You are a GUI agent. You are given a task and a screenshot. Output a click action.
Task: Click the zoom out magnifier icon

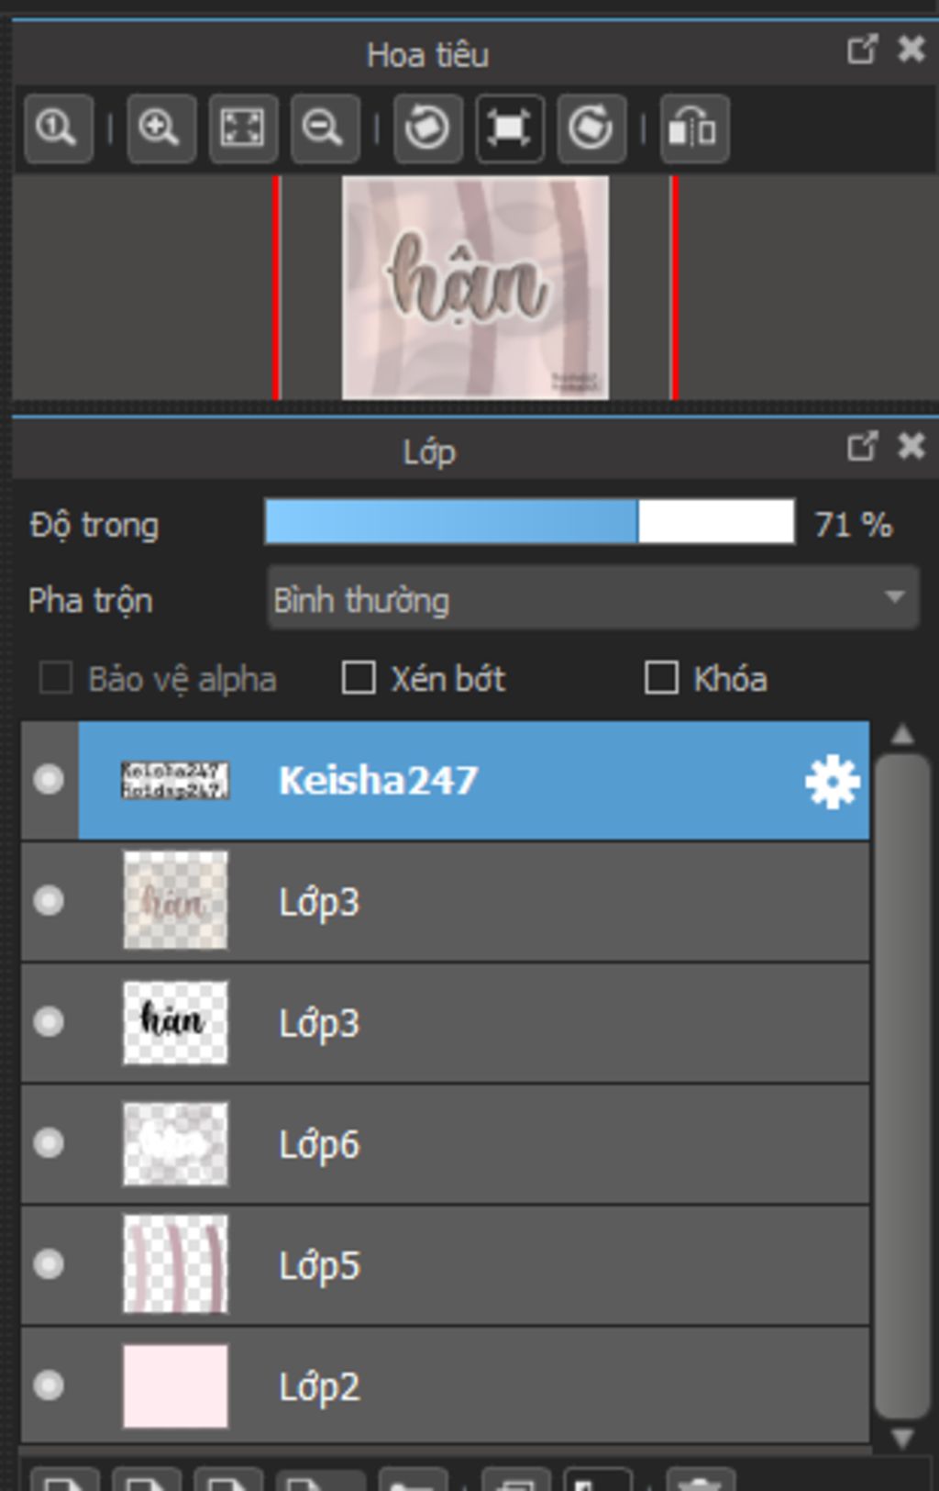[325, 128]
